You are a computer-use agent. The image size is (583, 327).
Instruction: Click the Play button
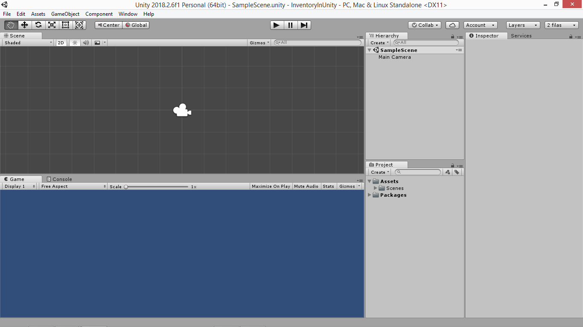pyautogui.click(x=277, y=25)
